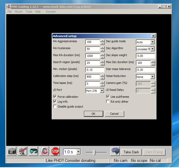Click the gamma slider thumb
The image size is (179, 168).
click(94, 153)
